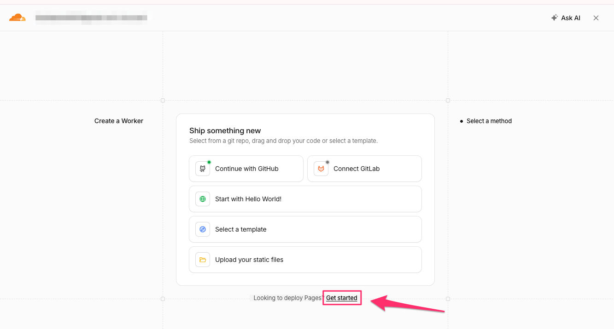Click the Hello World globe icon
Screen dimensions: 614x329
[x=203, y=199]
